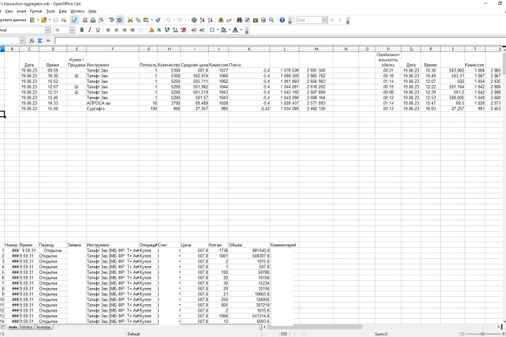Screen dimensions: 506x337
Task: Click the Format Paintbrush icon
Action: pos(158,20)
